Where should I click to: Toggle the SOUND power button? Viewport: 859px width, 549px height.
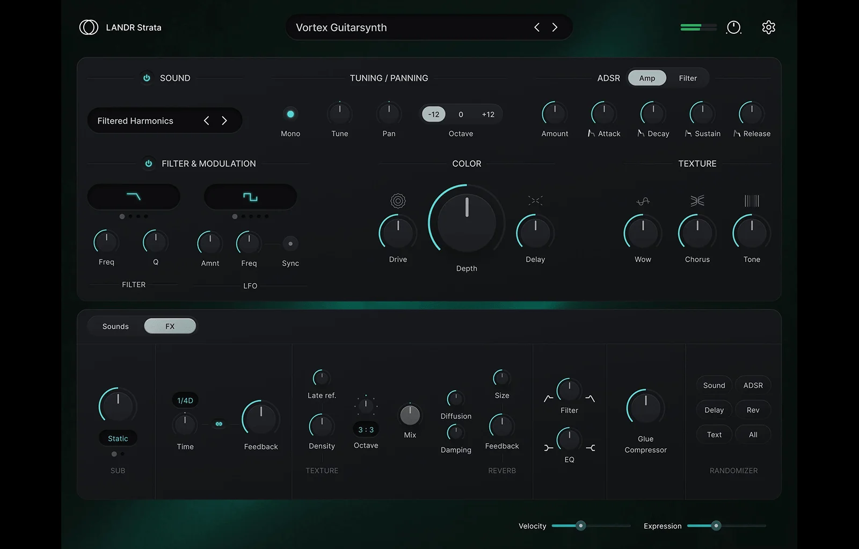[147, 78]
